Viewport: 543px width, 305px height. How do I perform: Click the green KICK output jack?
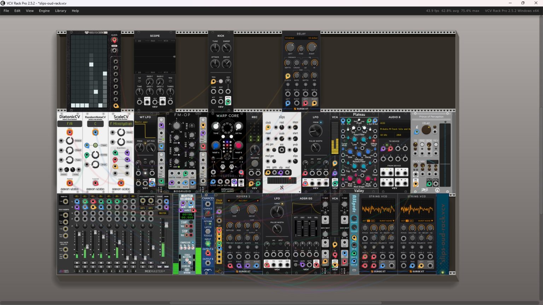click(x=228, y=102)
